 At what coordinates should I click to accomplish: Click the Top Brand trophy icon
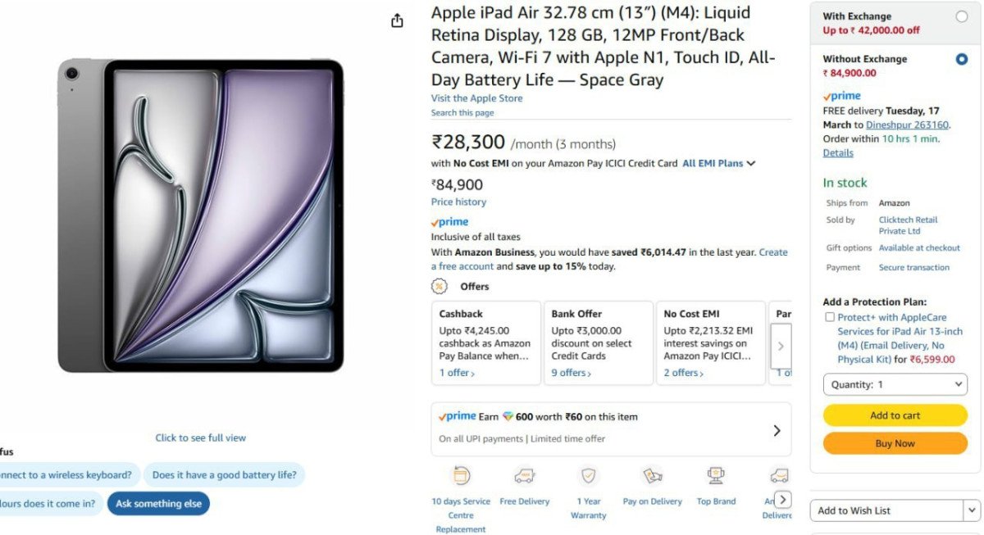(716, 475)
